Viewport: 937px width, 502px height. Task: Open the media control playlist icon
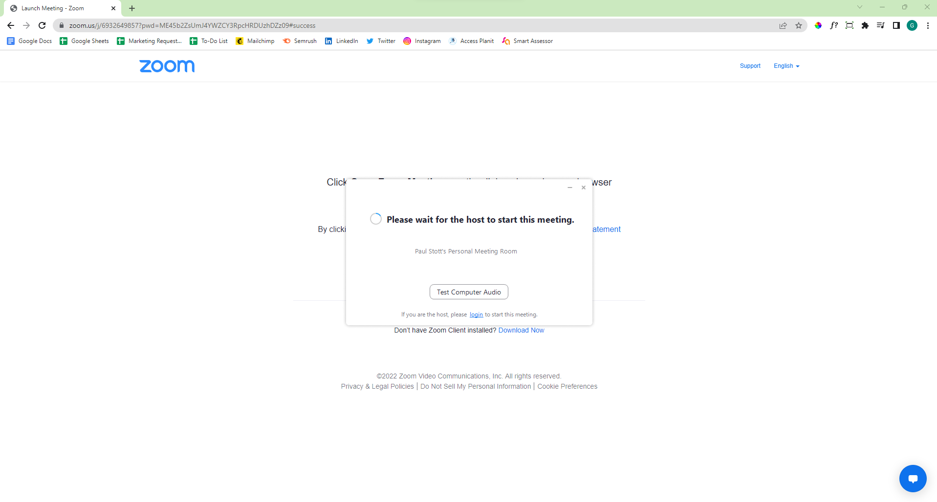[x=881, y=25]
